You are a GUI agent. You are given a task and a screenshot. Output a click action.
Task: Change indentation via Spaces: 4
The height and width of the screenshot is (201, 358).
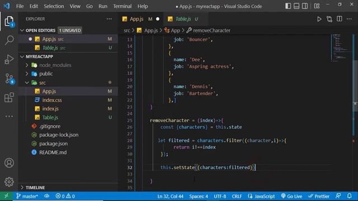[x=199, y=196]
